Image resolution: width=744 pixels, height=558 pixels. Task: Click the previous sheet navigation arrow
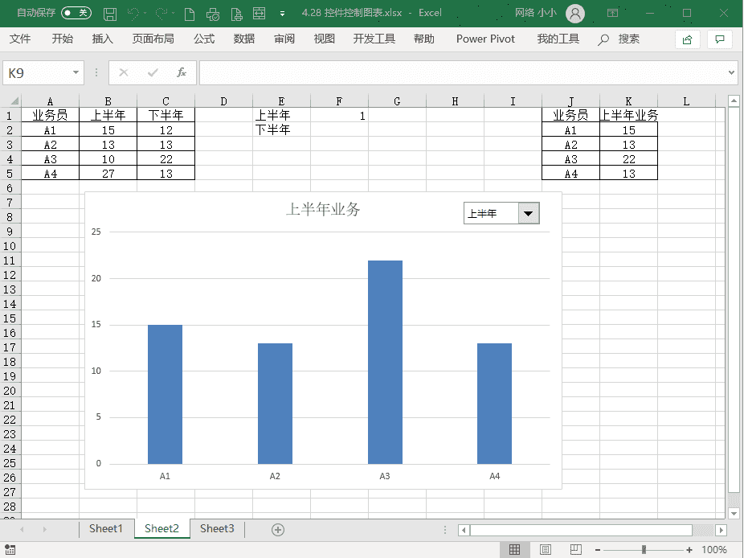pyautogui.click(x=22, y=529)
